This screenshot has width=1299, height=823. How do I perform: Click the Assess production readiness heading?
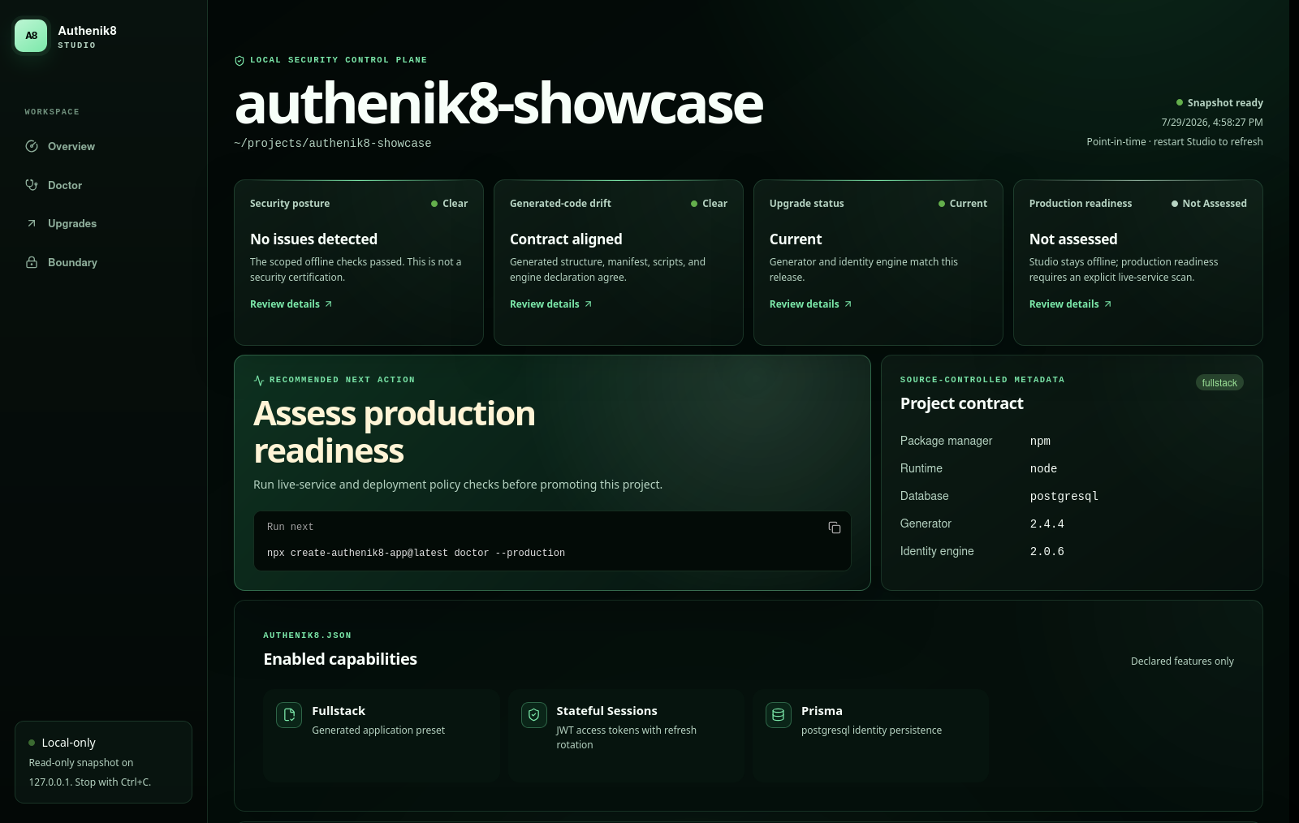(x=394, y=432)
